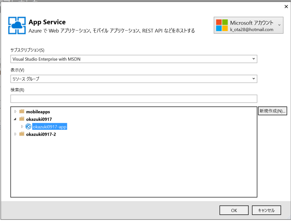Open the subscription dropdown

pyautogui.click(x=253, y=59)
